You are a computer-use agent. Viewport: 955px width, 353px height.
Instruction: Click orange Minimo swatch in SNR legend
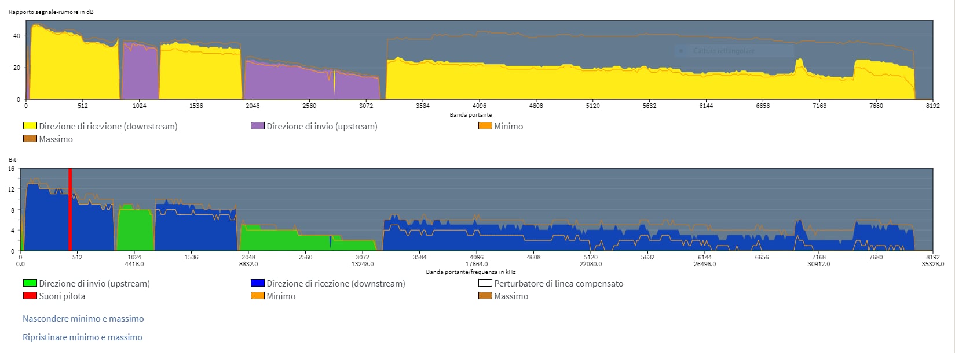pyautogui.click(x=485, y=126)
